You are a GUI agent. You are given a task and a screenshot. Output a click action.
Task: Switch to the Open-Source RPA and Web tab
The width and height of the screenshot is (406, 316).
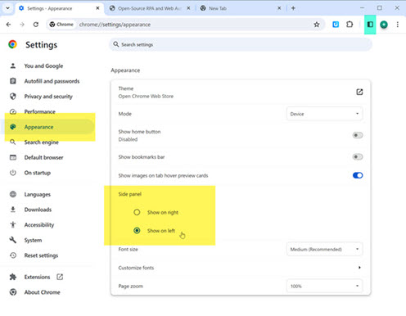(x=150, y=8)
